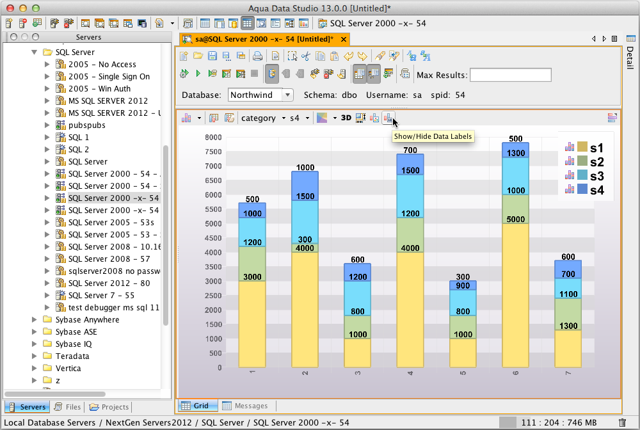Switch to the Files tab
Viewport: 640px width, 430px height.
tap(67, 407)
